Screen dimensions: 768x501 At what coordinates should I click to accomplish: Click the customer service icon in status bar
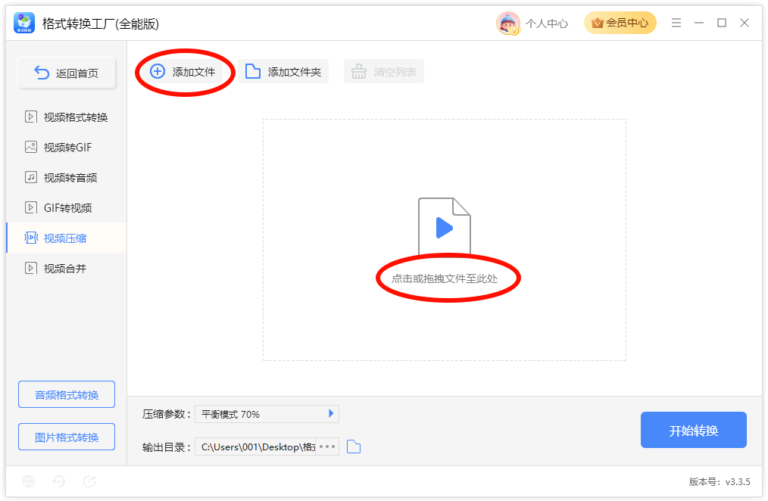coord(59,481)
